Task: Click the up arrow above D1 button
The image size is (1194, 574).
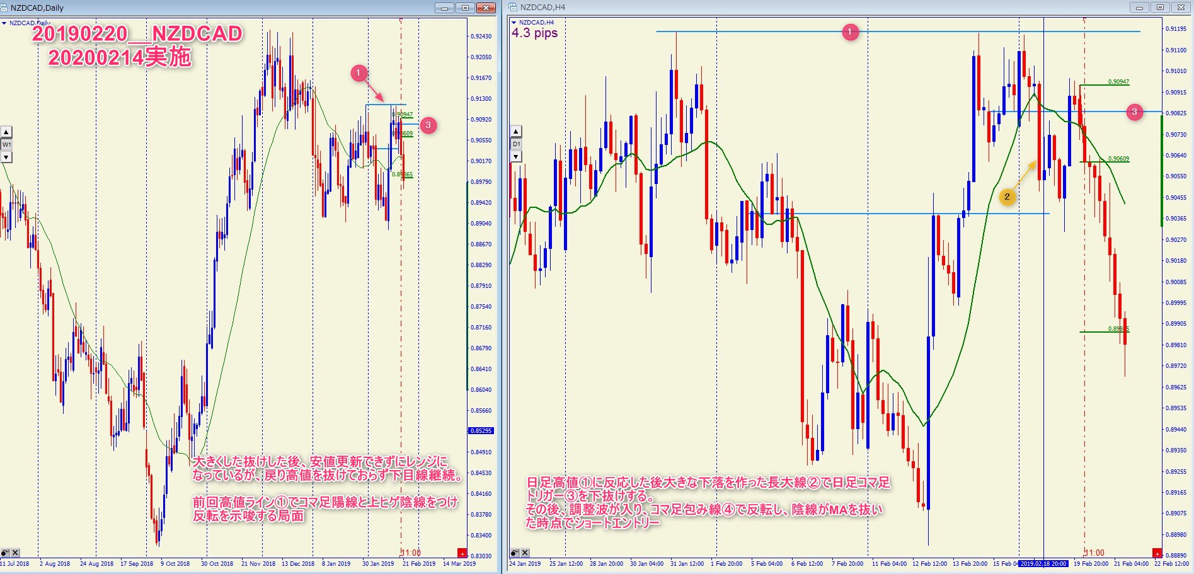Action: (x=516, y=132)
